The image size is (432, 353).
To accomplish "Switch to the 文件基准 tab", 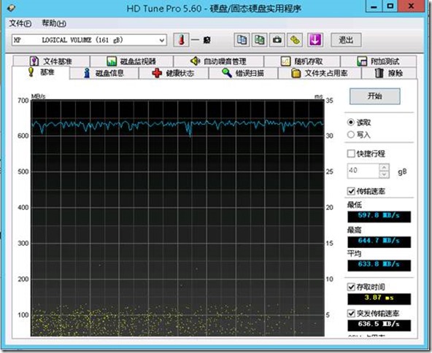I will [x=51, y=61].
